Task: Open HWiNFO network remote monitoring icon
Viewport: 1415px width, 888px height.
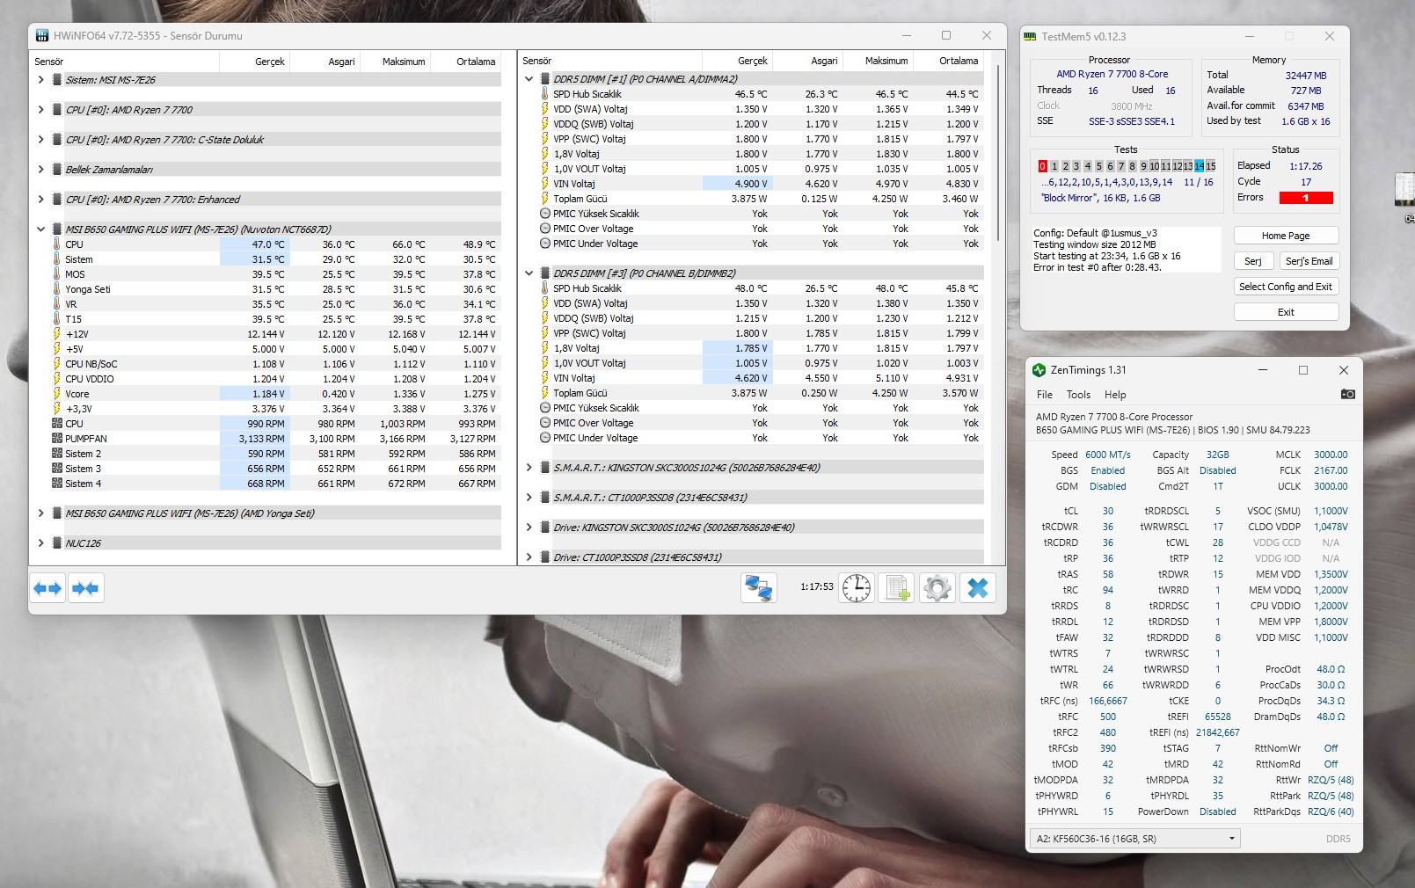Action: point(758,587)
